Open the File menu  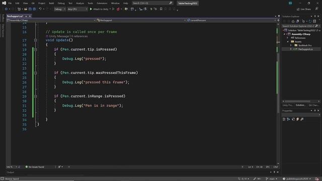[10, 4]
